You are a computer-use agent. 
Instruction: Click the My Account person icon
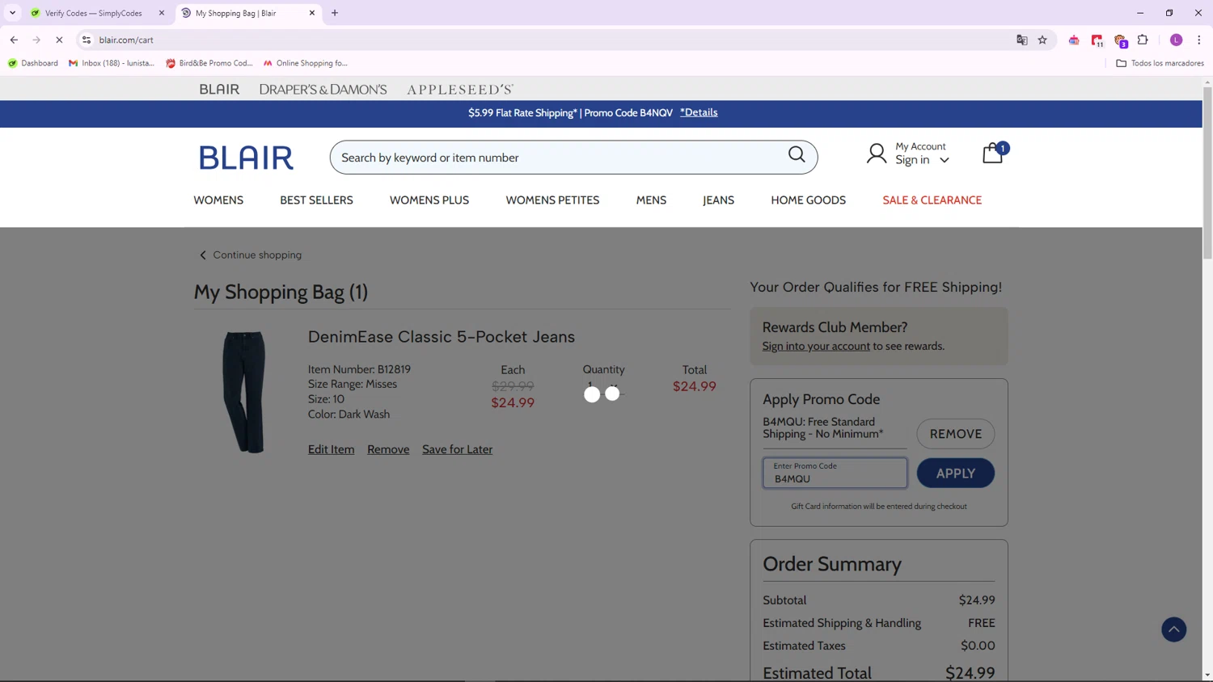877,154
